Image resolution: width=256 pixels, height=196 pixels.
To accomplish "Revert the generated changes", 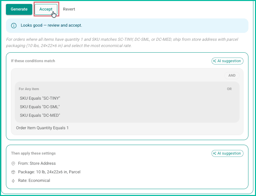I will point(69,9).
